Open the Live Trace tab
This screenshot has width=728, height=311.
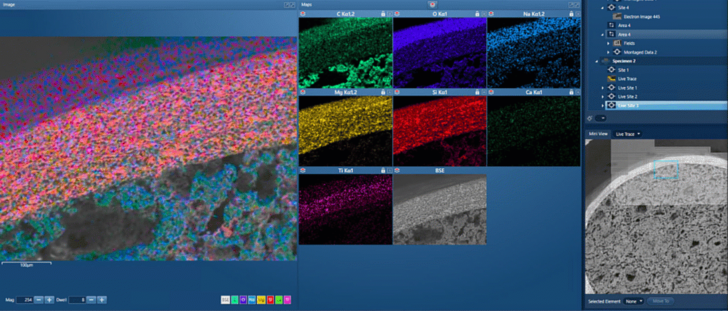[x=627, y=134]
